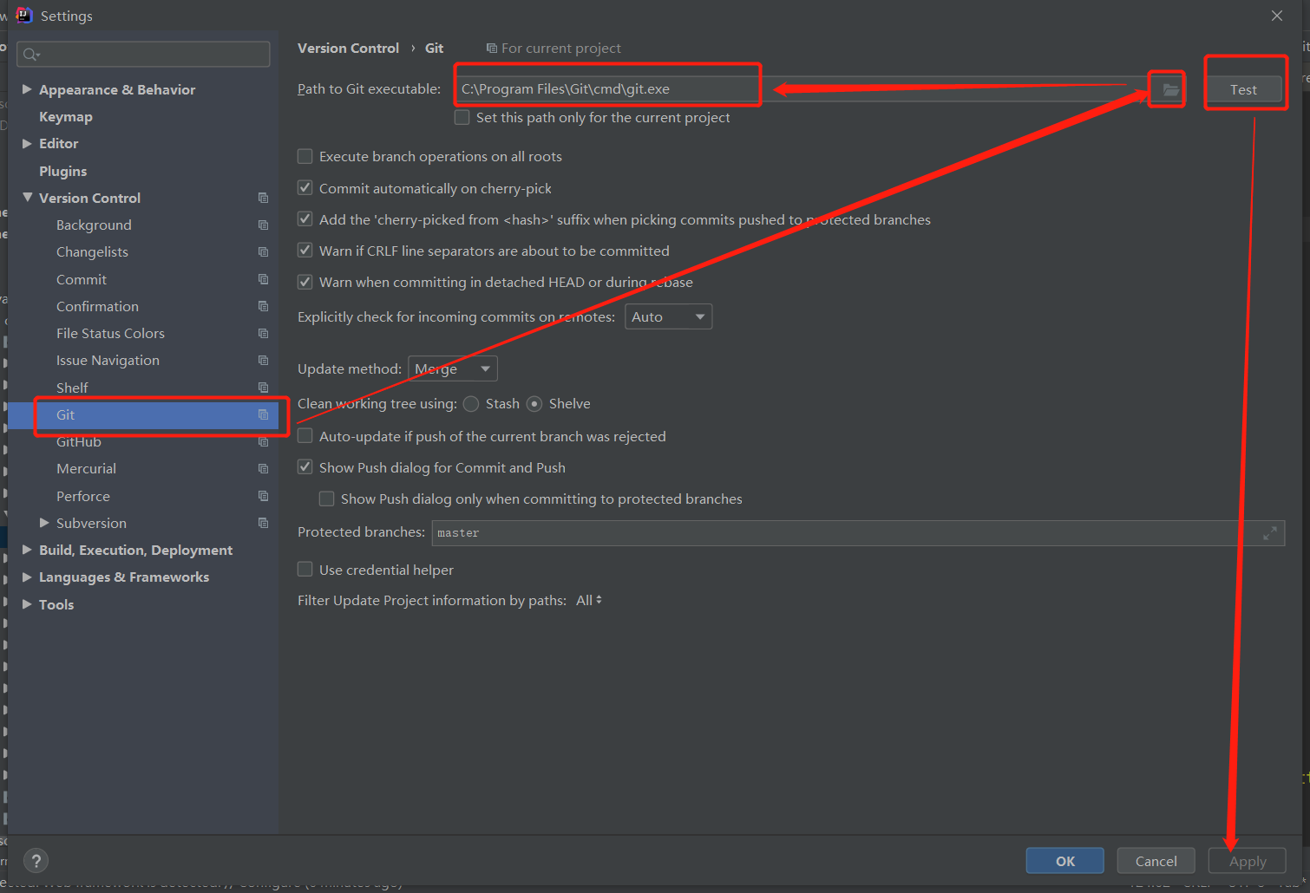Image resolution: width=1310 pixels, height=893 pixels.
Task: Expand Languages & Frameworks section
Action: click(27, 577)
